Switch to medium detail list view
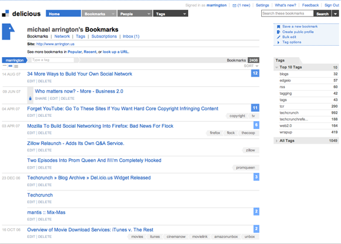341x244 pixels. click(x=10, y=66)
